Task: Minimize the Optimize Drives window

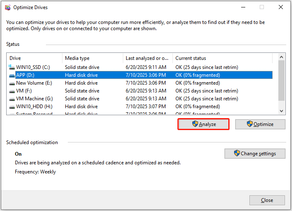Action: coord(243,7)
